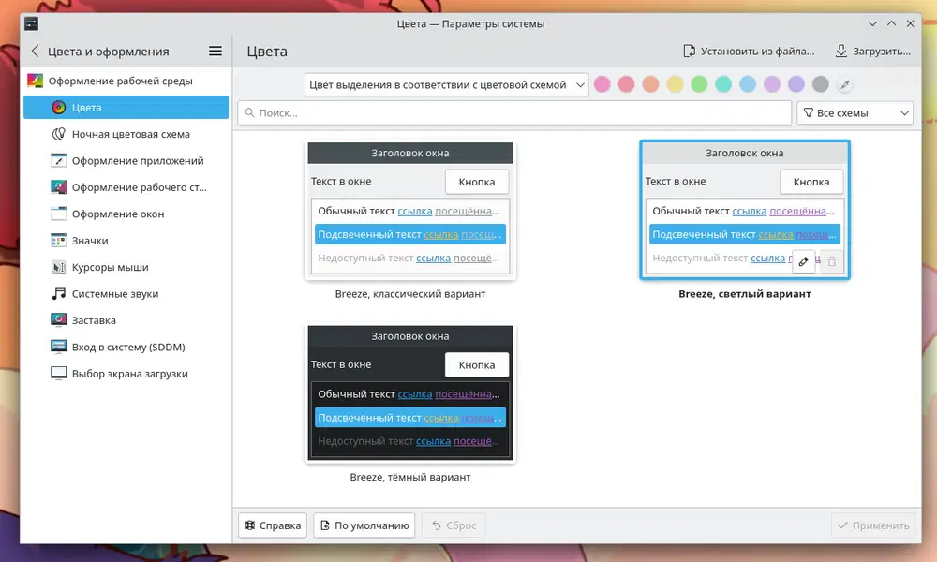Click in the Поиск search field
The image size is (937, 562).
514,113
